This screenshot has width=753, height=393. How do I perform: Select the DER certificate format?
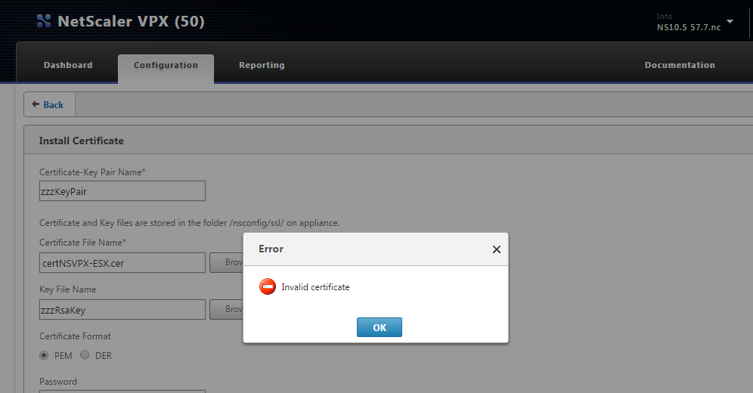85,355
